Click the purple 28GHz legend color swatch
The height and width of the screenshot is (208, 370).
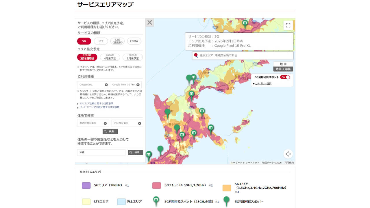point(86,186)
